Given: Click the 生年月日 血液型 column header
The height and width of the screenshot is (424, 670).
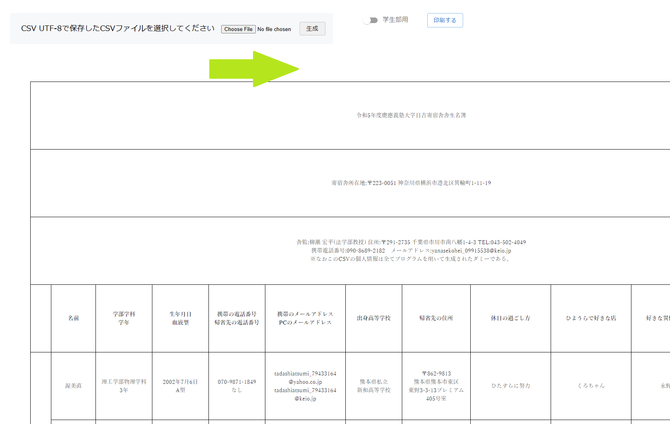Looking at the screenshot, I should tap(181, 318).
